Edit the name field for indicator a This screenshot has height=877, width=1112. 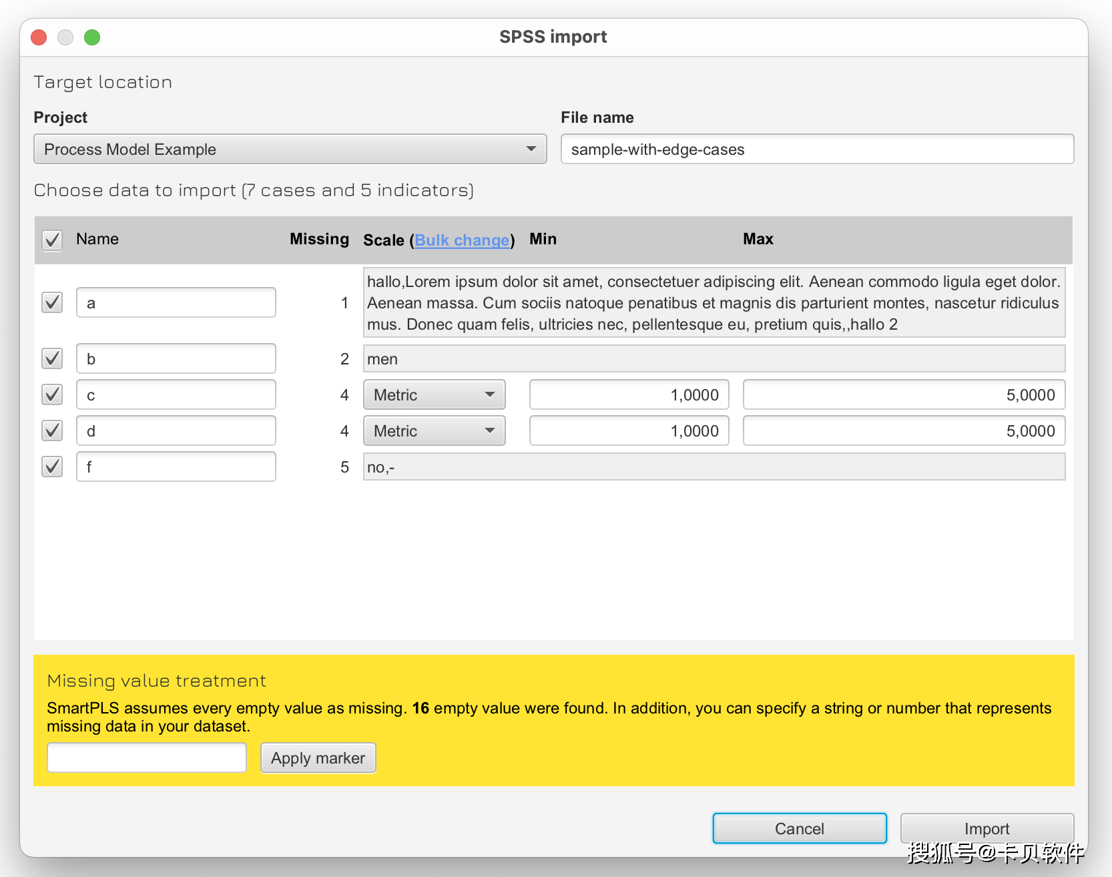tap(176, 302)
